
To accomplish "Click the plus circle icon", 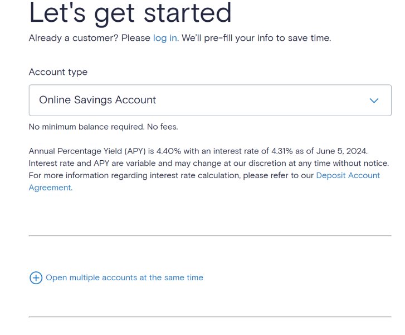I will pyautogui.click(x=36, y=278).
